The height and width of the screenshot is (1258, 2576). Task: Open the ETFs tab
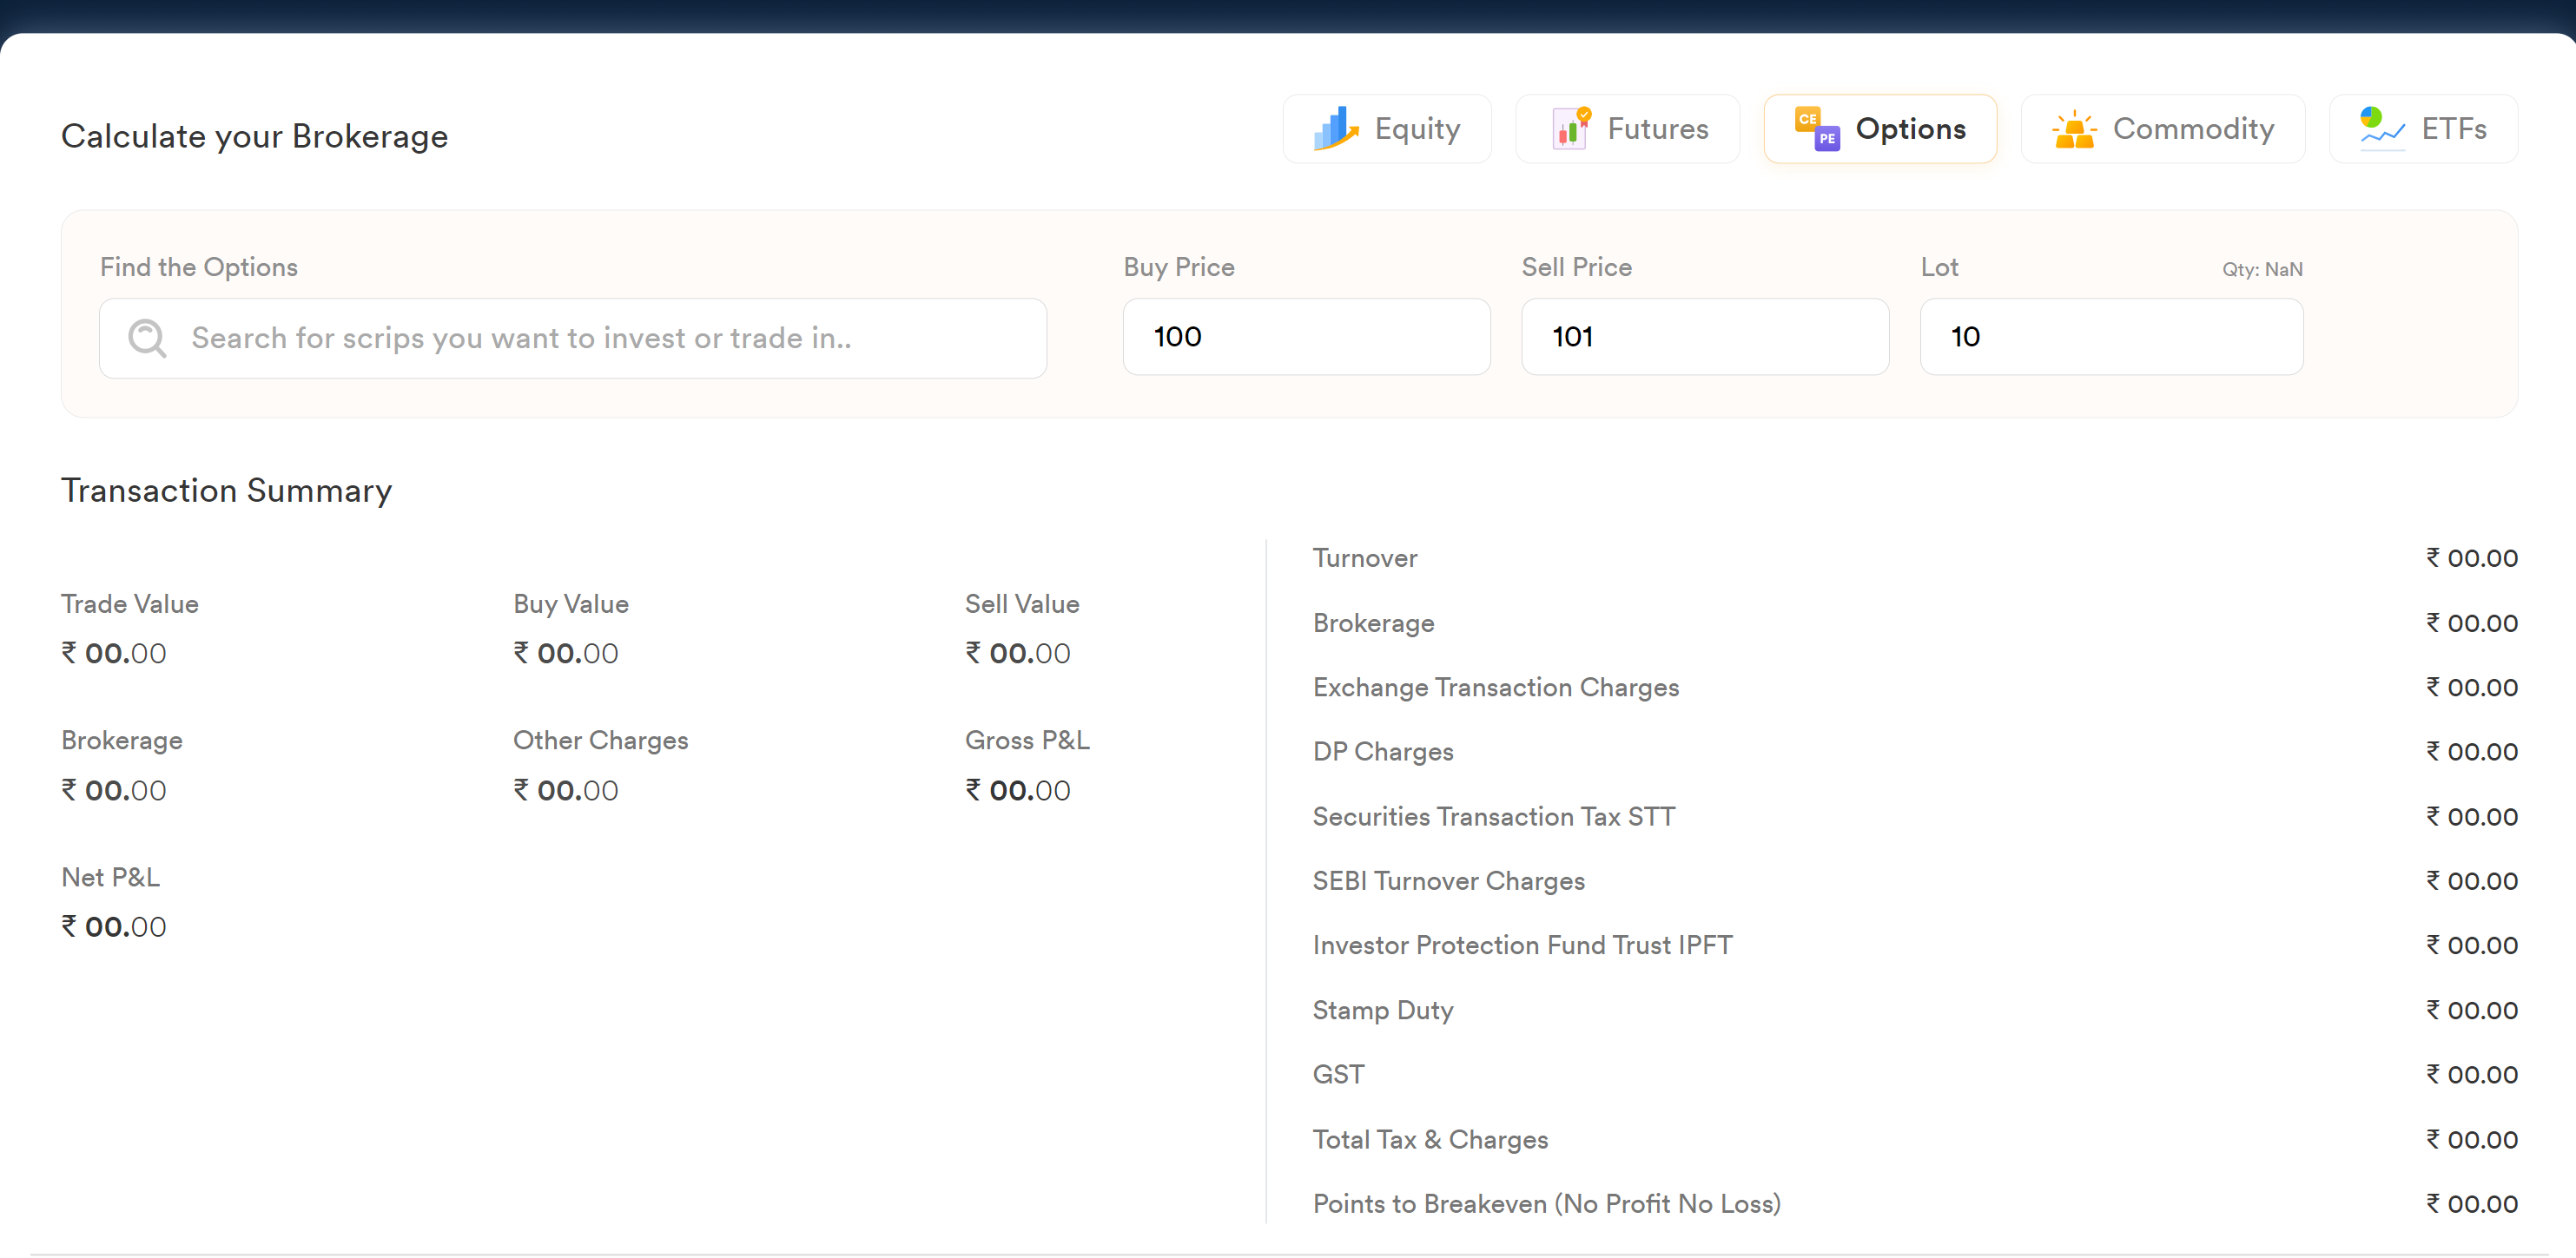click(x=2453, y=129)
